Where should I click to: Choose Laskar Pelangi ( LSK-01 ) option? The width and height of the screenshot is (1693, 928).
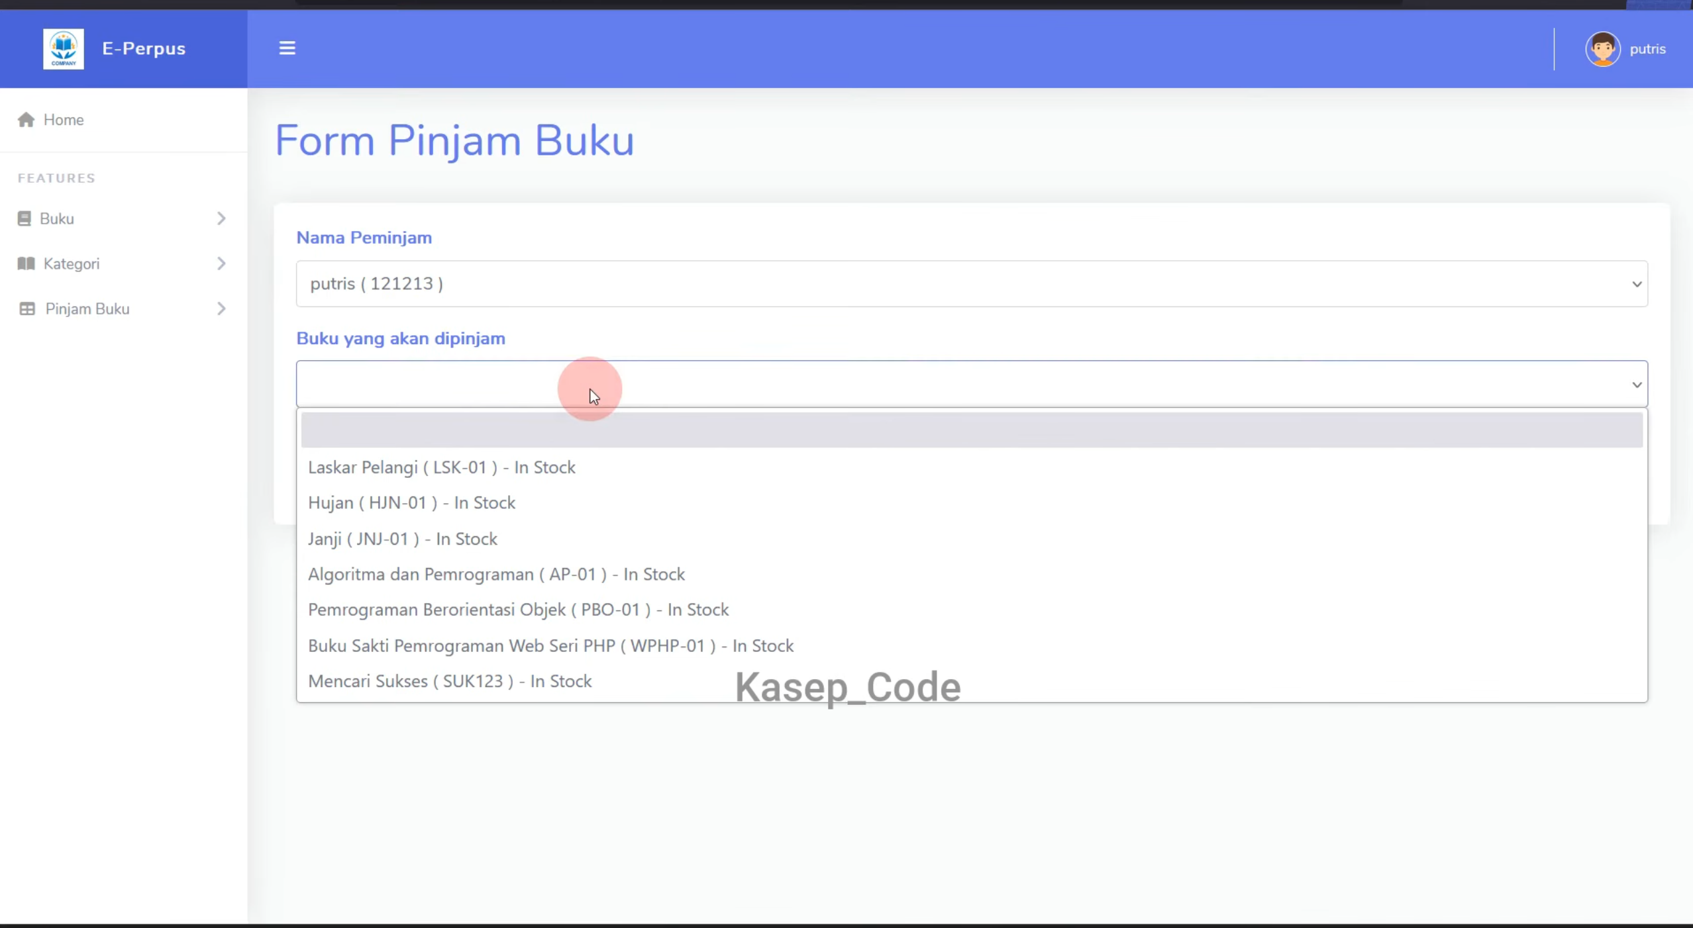coord(972,467)
